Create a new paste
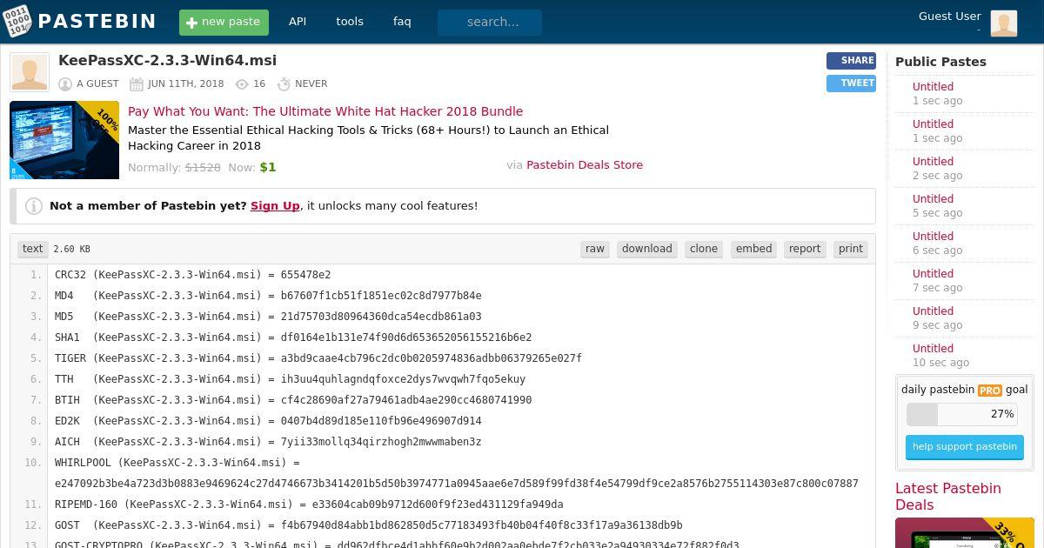Image resolution: width=1044 pixels, height=548 pixels. (x=224, y=22)
